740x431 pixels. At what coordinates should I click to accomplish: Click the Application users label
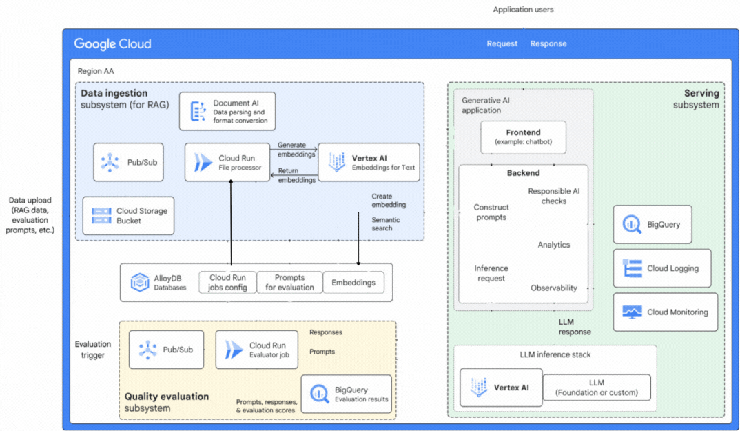[x=523, y=10]
